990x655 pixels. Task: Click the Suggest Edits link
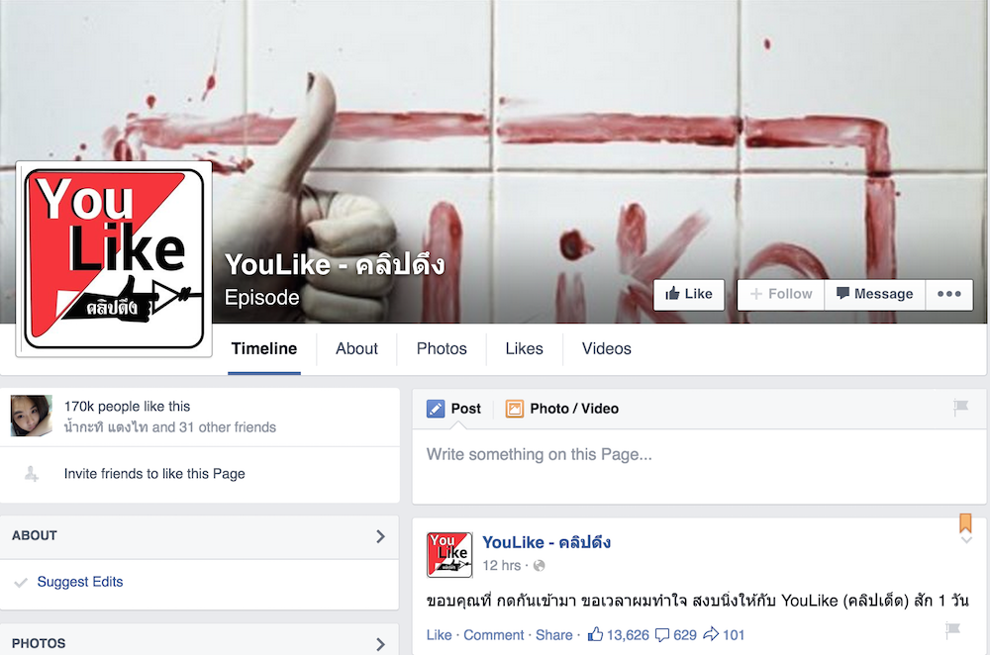tap(80, 582)
